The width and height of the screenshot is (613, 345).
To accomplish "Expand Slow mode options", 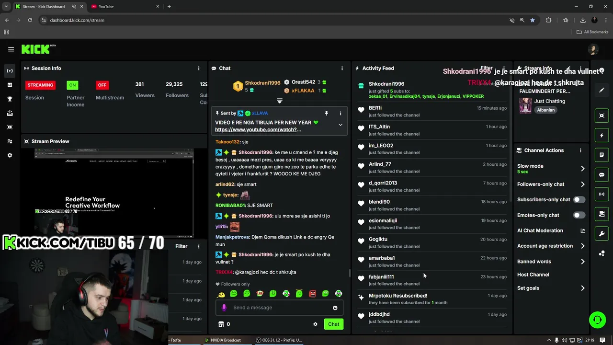I will [583, 169].
